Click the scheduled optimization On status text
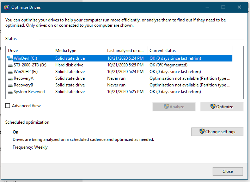Image resolution: width=250 pixels, height=182 pixels. 16,132
